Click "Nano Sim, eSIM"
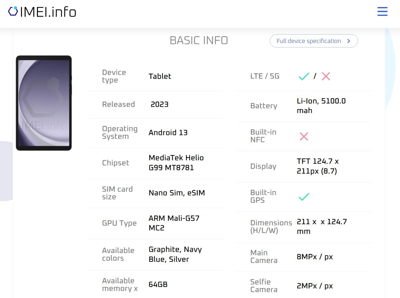This screenshot has width=400, height=298. (x=177, y=193)
